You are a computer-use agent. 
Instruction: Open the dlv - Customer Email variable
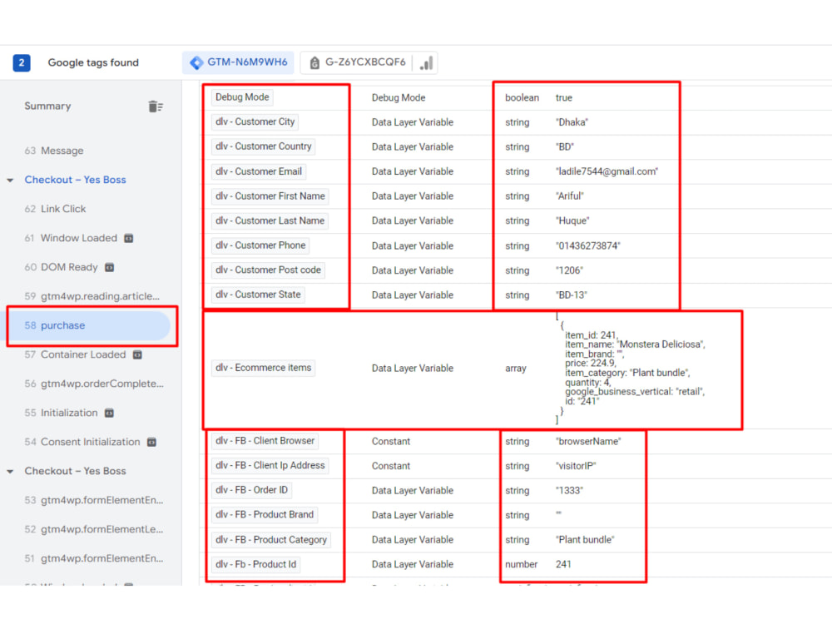259,171
